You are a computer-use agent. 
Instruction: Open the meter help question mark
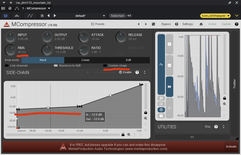click(x=161, y=116)
